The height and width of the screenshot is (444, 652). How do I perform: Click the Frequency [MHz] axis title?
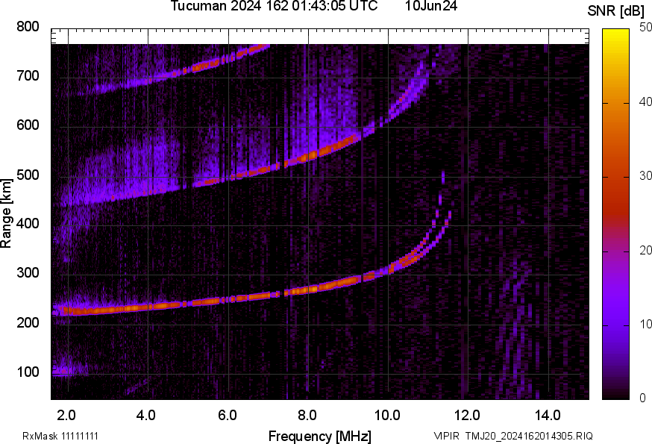pyautogui.click(x=320, y=436)
